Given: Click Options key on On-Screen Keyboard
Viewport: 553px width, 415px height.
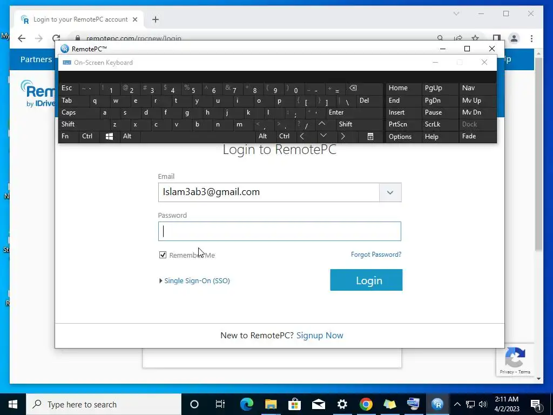Looking at the screenshot, I should [x=403, y=137].
